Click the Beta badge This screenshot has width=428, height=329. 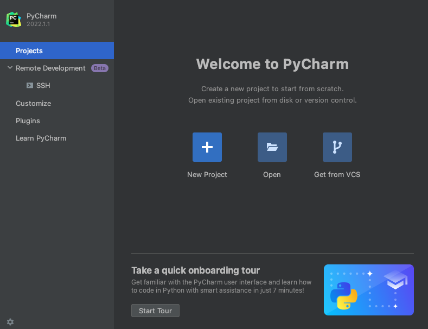[100, 68]
